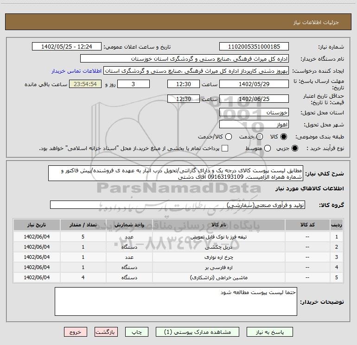Open the اطلاعات تماس خریدار link
The image size is (357, 345).
(76, 71)
